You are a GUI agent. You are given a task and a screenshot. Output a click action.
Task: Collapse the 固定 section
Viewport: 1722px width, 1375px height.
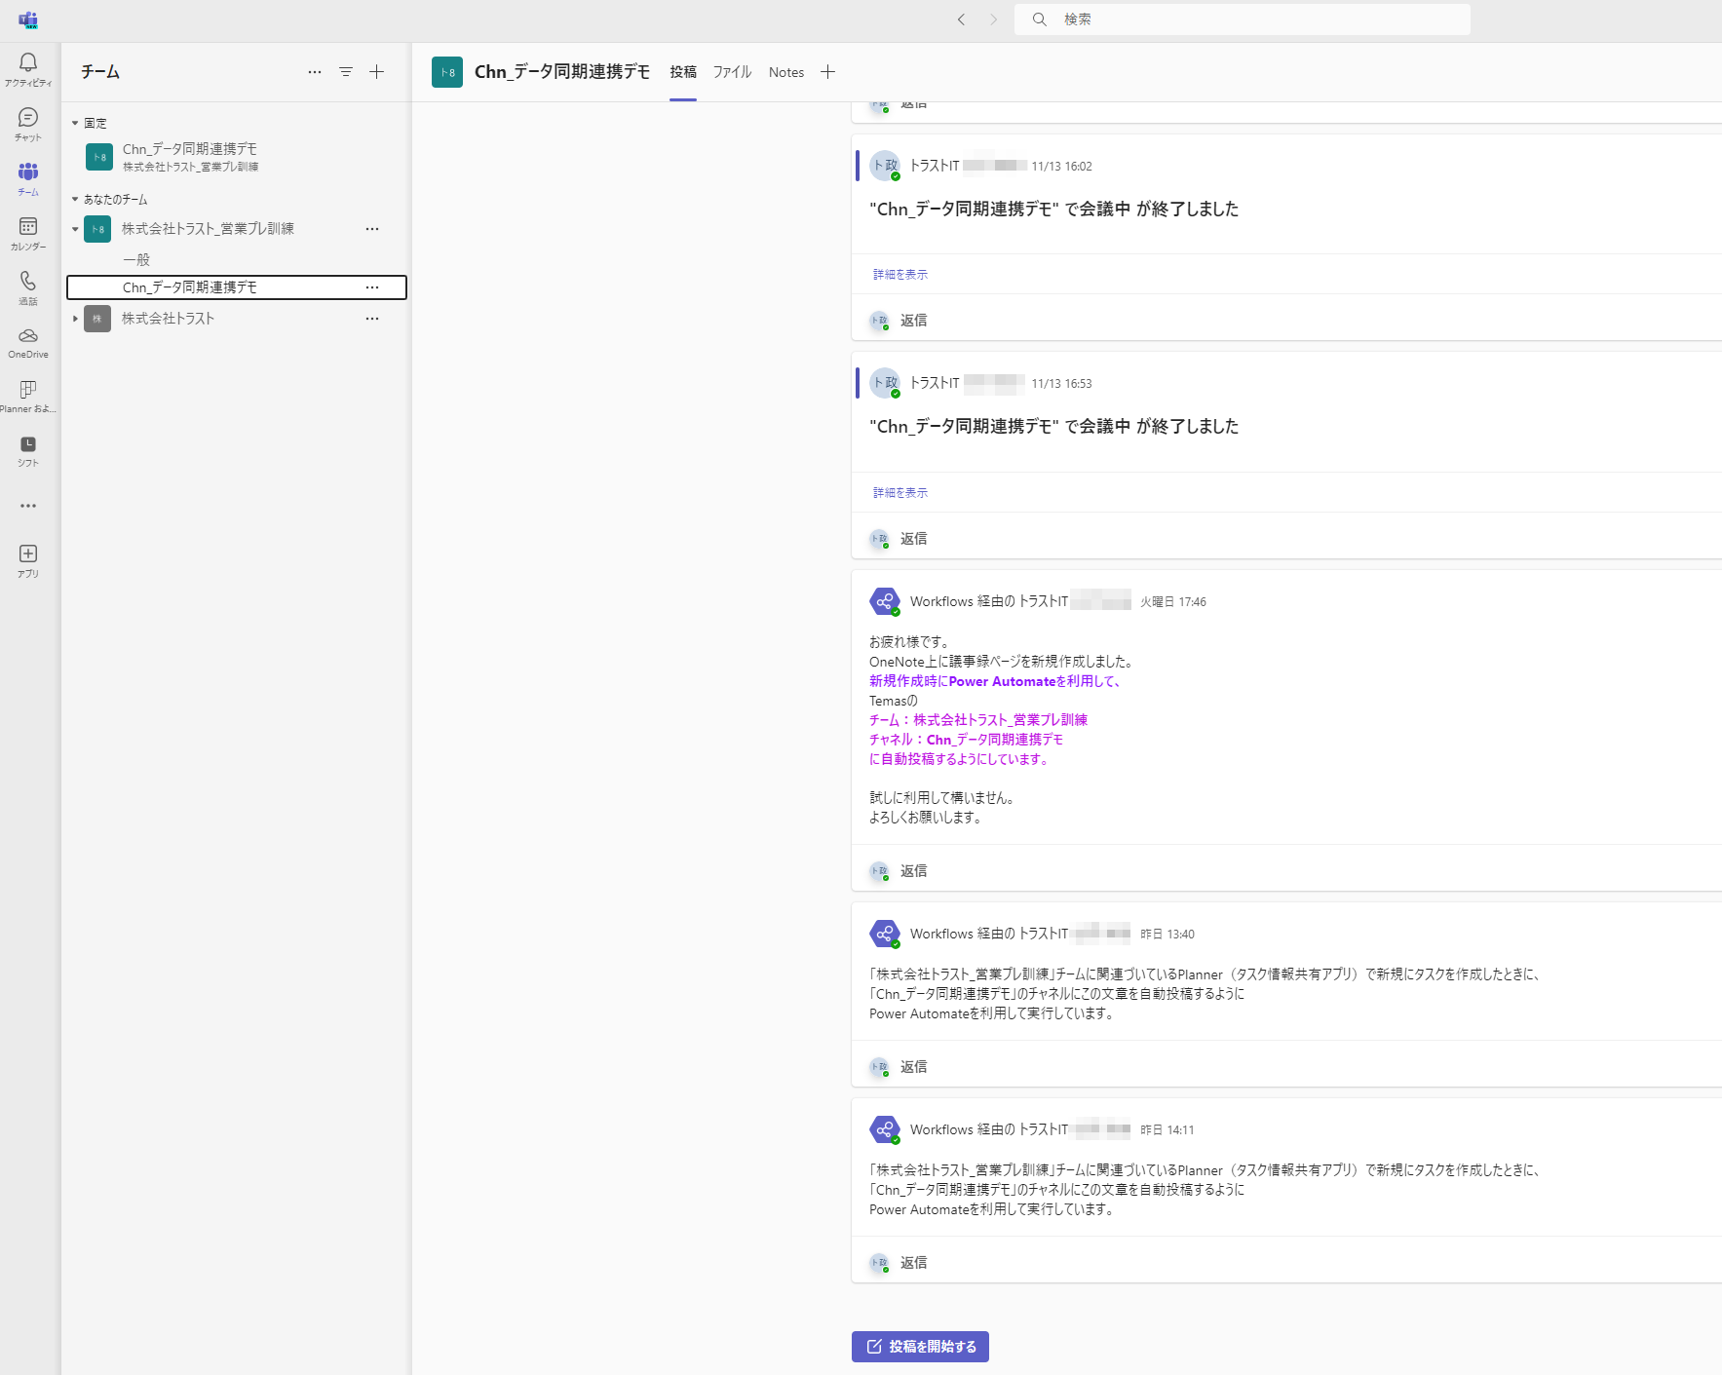point(75,124)
